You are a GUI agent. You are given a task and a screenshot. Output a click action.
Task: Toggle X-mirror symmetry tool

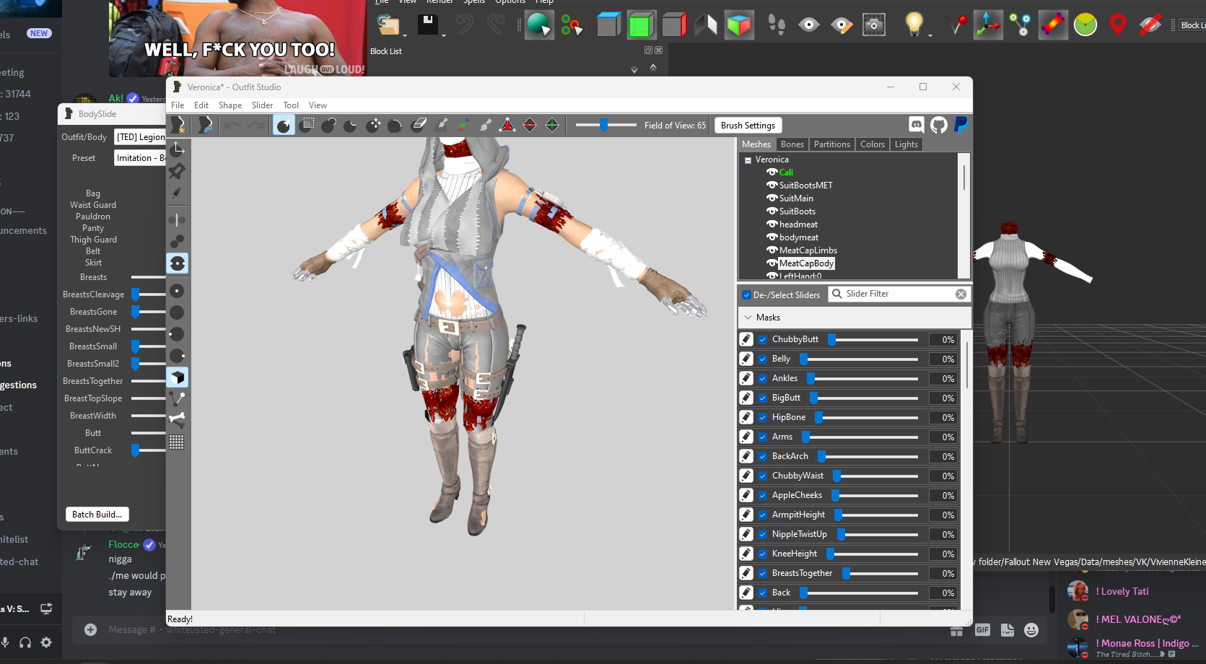pos(177,219)
